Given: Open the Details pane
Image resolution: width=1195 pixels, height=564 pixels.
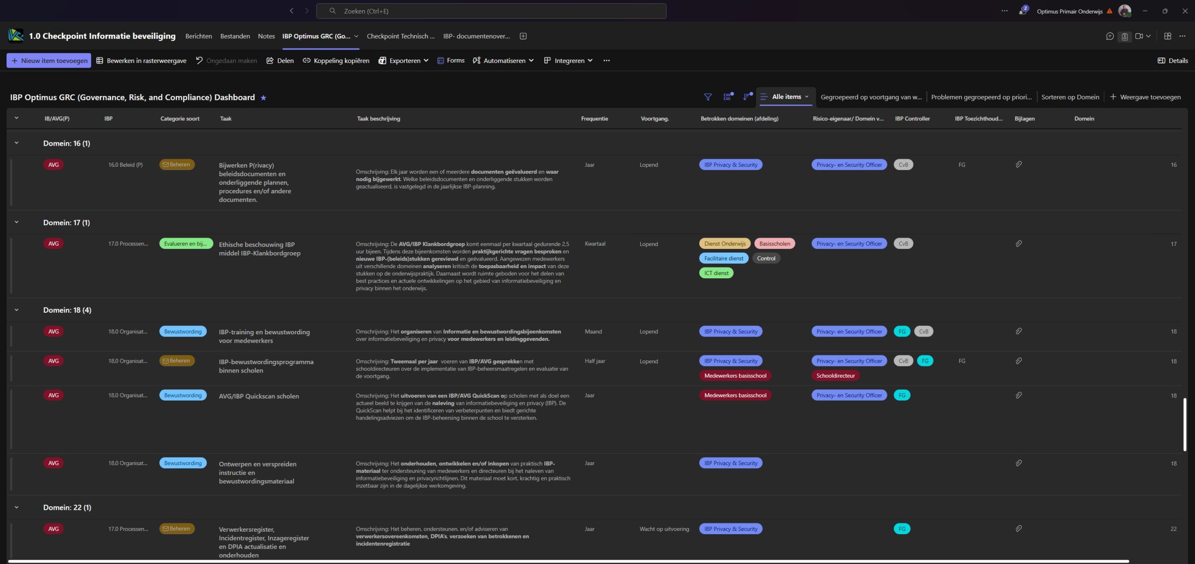Looking at the screenshot, I should pos(1173,61).
